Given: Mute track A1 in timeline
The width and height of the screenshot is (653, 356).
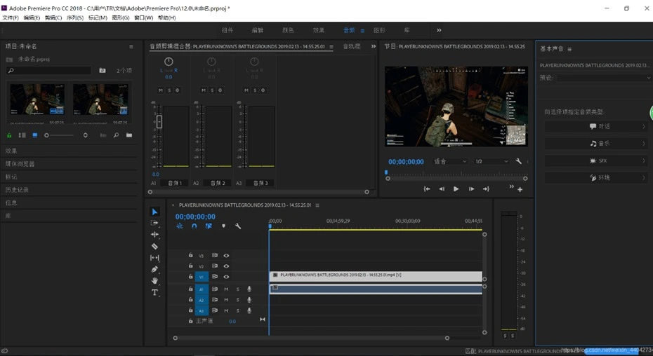Looking at the screenshot, I should [226, 289].
